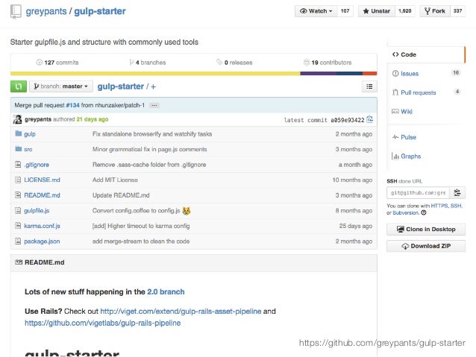Open the 4 branches list

click(x=148, y=63)
